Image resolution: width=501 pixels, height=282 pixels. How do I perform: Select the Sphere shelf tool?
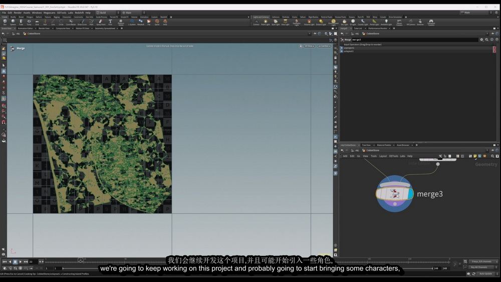[13, 22]
